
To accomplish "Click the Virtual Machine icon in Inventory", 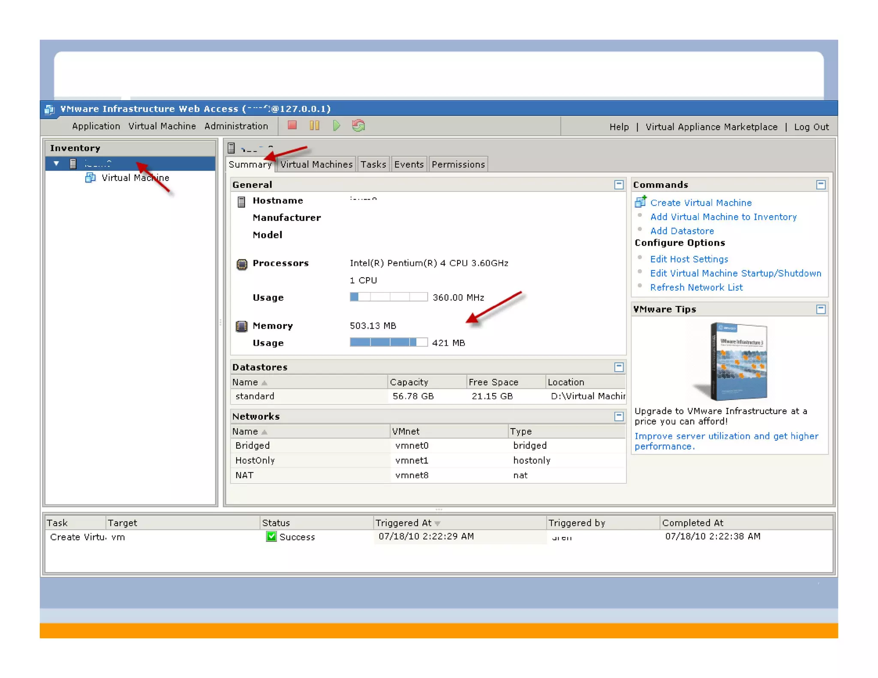I will pos(90,177).
